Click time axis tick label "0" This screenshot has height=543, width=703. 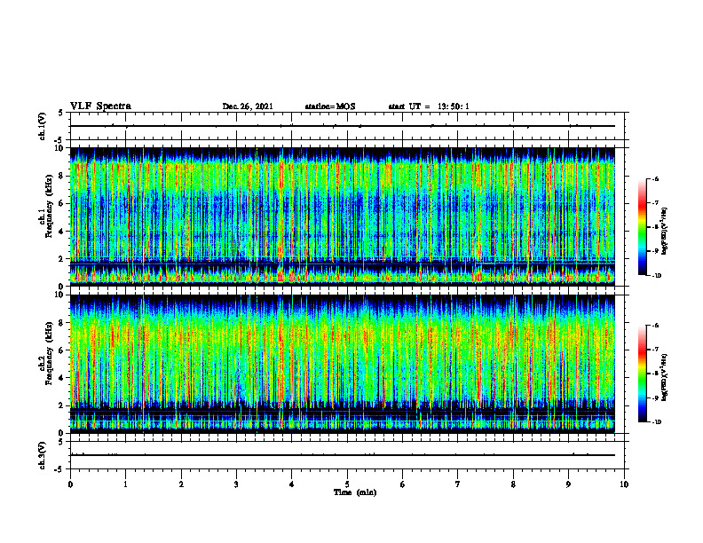70,484
